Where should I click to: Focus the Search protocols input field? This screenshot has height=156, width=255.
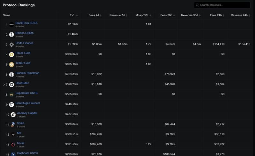(222, 5)
